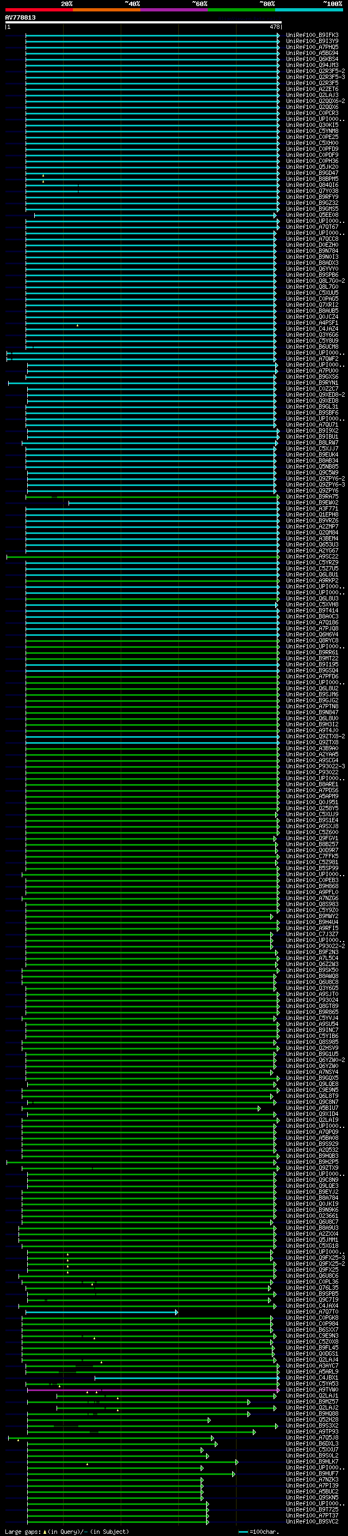The image size is (348, 1536).
Task: Select hit label UniRef100_Q6KBS4
Action: click(x=312, y=59)
